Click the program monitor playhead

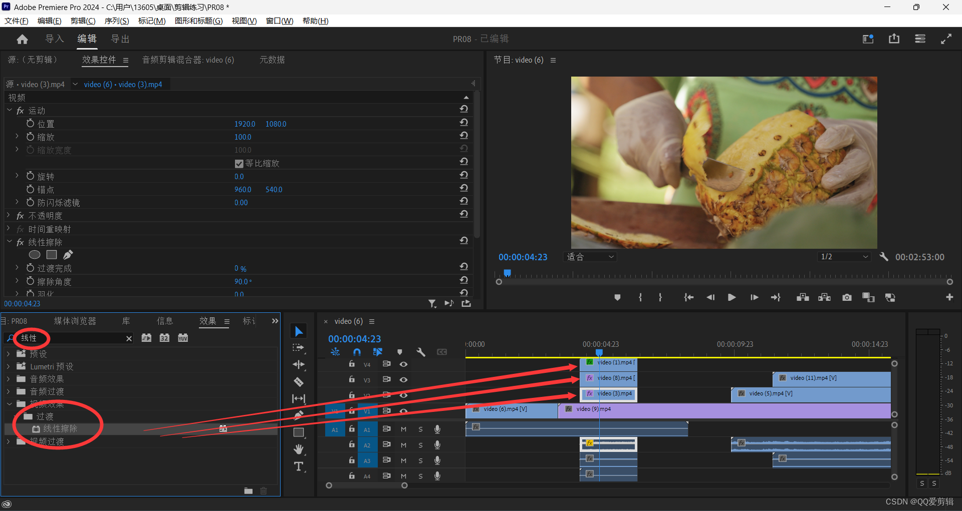pyautogui.click(x=507, y=273)
